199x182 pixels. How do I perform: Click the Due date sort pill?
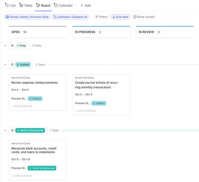pyautogui.click(x=120, y=17)
